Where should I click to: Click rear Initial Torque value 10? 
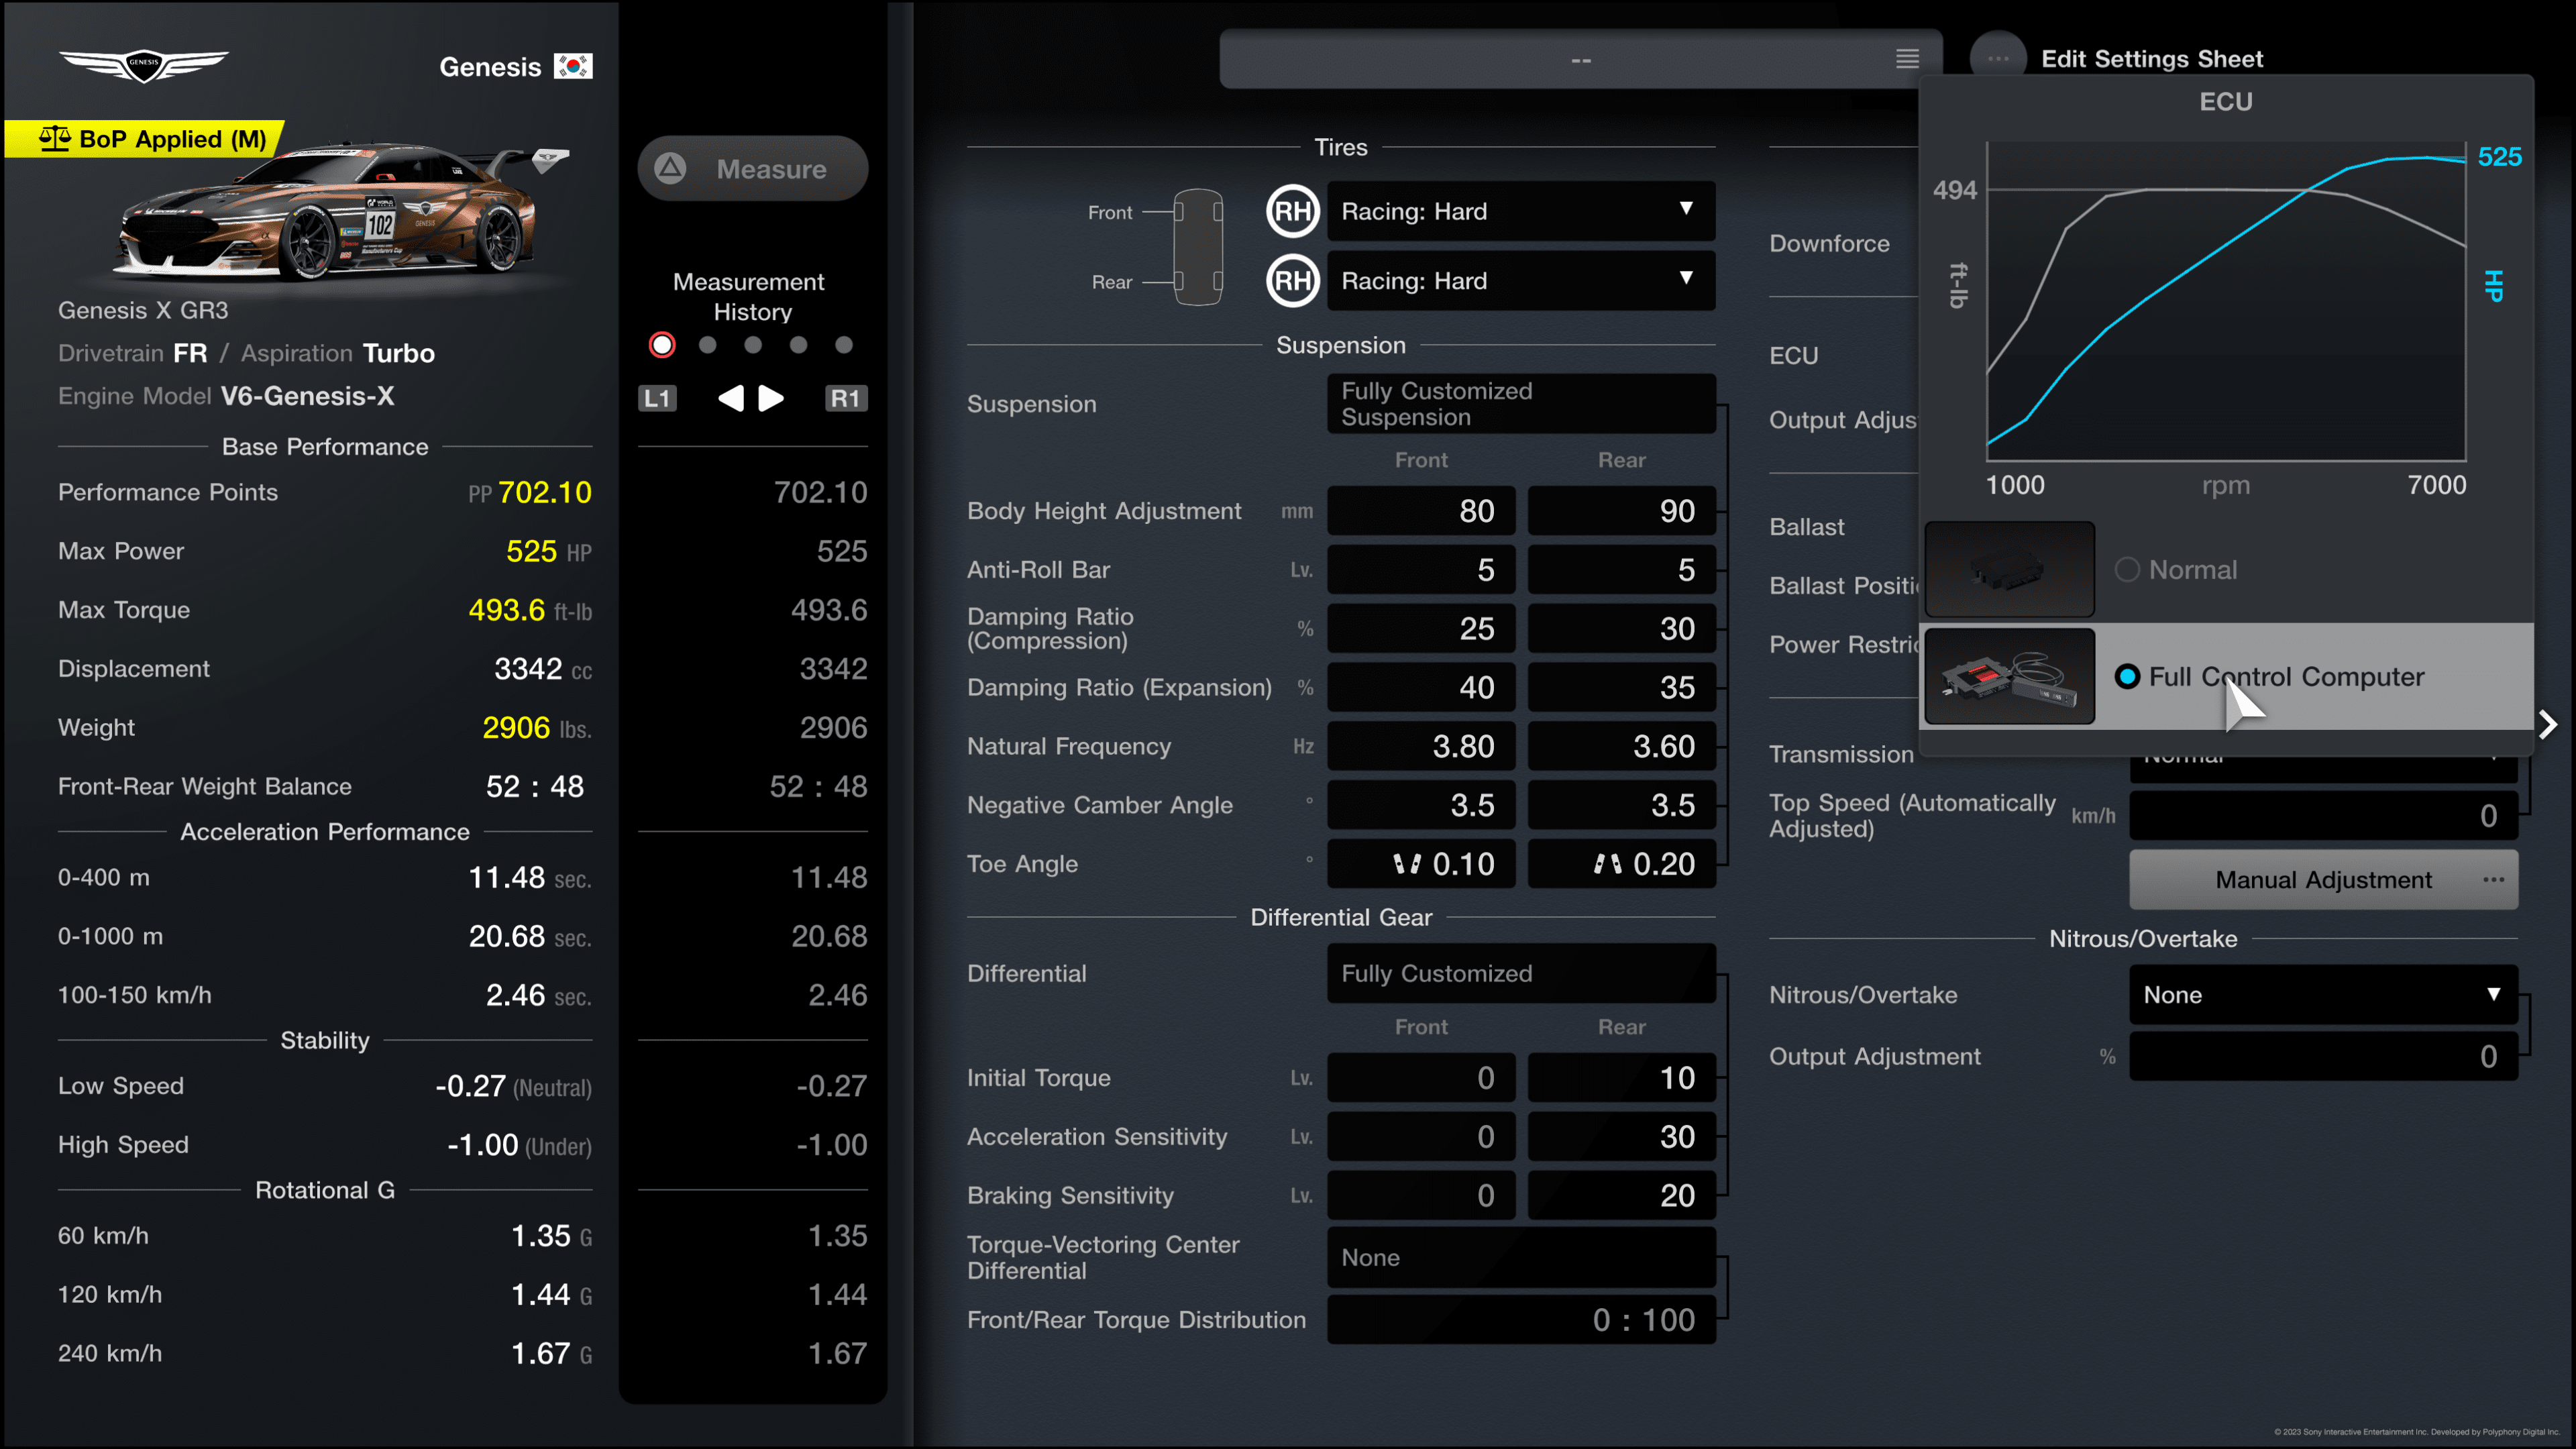[x=1622, y=1078]
